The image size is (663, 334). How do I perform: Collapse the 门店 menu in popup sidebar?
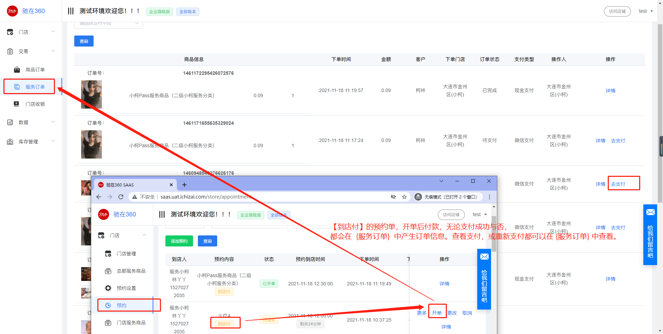point(122,235)
